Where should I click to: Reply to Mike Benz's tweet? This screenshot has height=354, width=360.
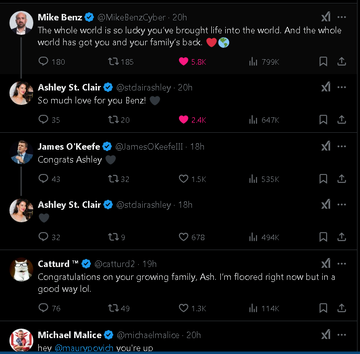[44, 62]
